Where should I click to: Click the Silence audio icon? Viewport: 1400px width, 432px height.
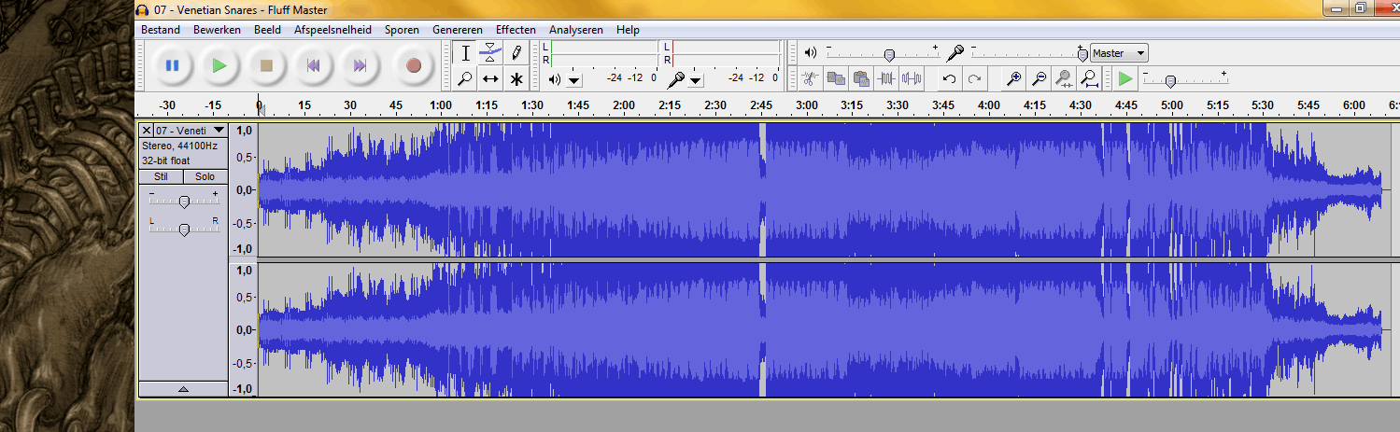[912, 78]
